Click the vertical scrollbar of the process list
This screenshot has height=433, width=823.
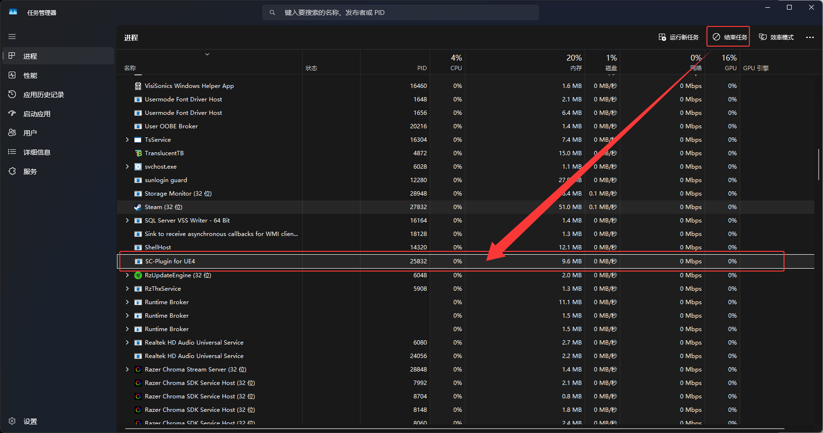818,165
